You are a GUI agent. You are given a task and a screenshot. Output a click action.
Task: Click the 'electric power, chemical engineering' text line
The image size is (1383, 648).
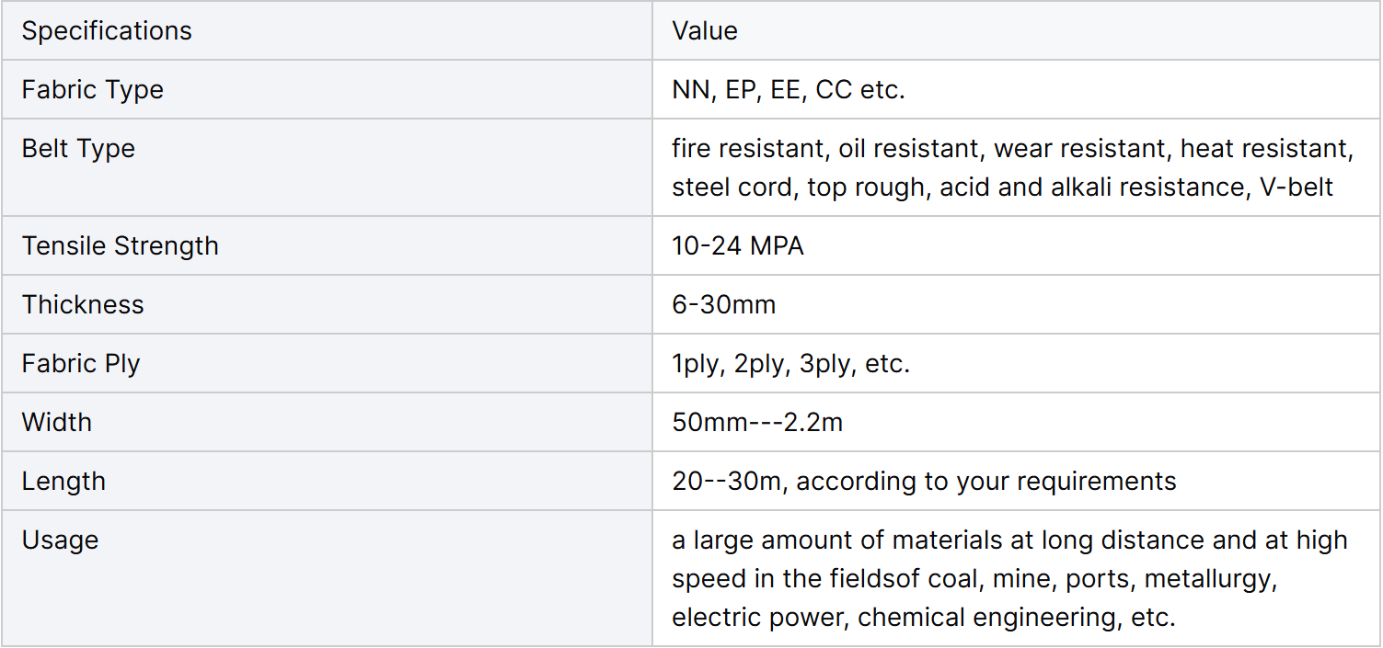point(924,617)
